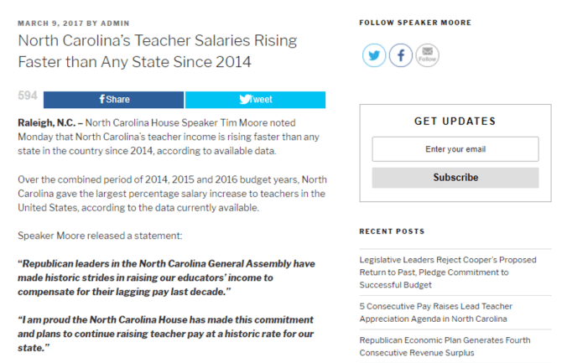Viewport: 567px width, 363px height.
Task: Open Speaker Moore's Twitter profile icon
Action: [x=374, y=56]
